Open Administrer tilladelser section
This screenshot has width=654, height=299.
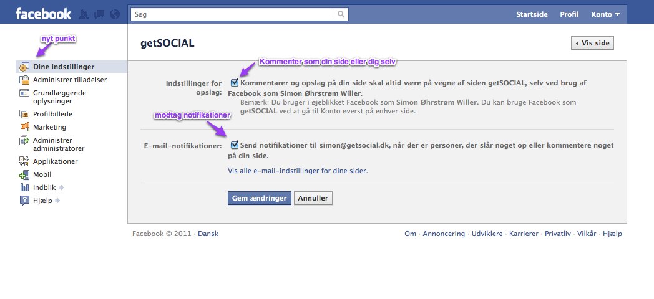pyautogui.click(x=71, y=80)
